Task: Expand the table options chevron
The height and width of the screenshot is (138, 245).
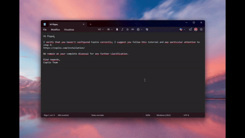Action: [141, 30]
